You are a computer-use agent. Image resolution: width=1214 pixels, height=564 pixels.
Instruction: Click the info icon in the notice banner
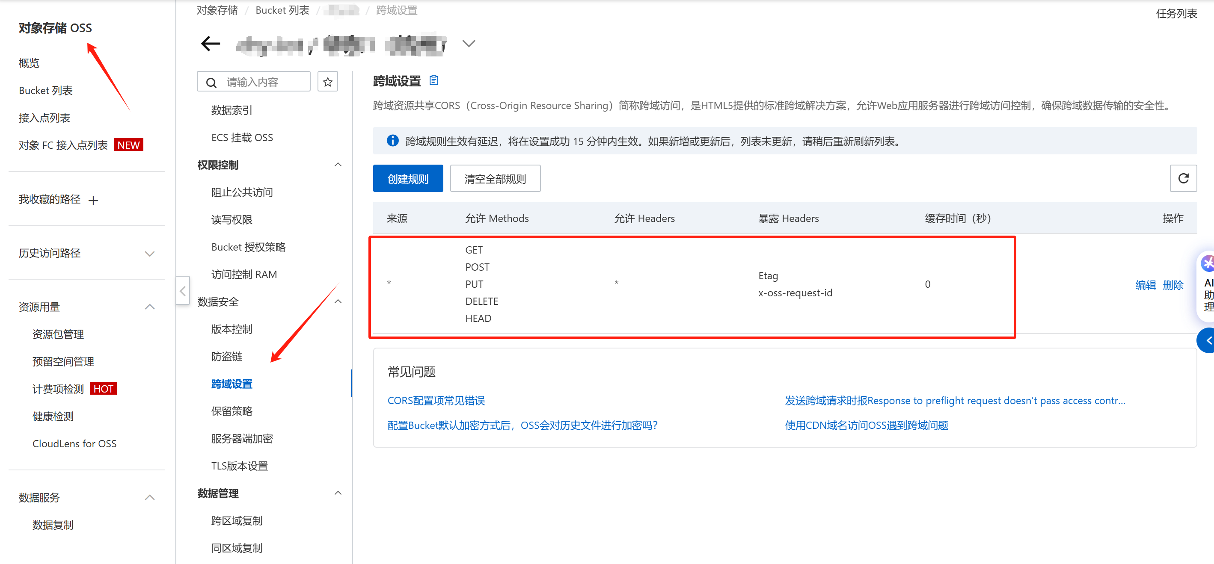pos(392,141)
